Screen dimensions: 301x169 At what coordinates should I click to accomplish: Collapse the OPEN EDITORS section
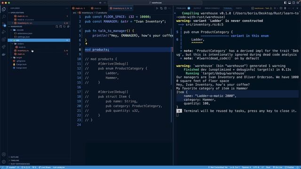coord(17,13)
